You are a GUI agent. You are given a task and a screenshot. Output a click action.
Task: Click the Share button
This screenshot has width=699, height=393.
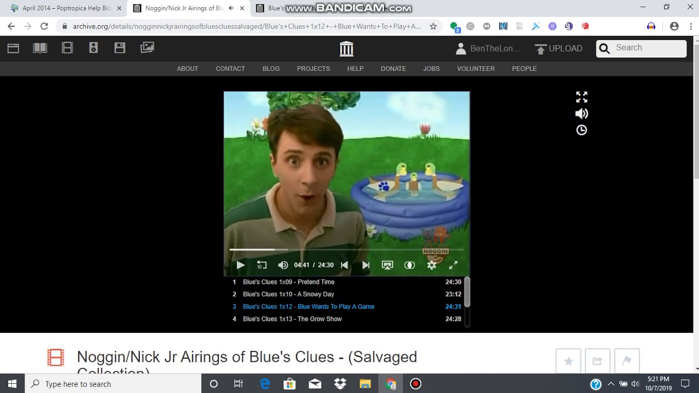point(597,361)
